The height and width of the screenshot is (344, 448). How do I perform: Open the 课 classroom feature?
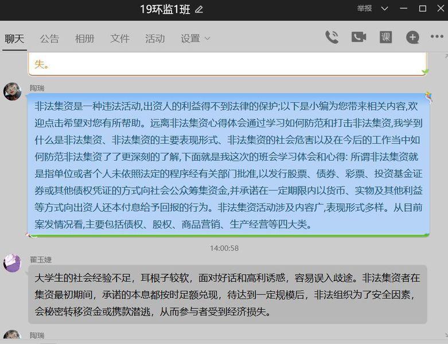385,37
